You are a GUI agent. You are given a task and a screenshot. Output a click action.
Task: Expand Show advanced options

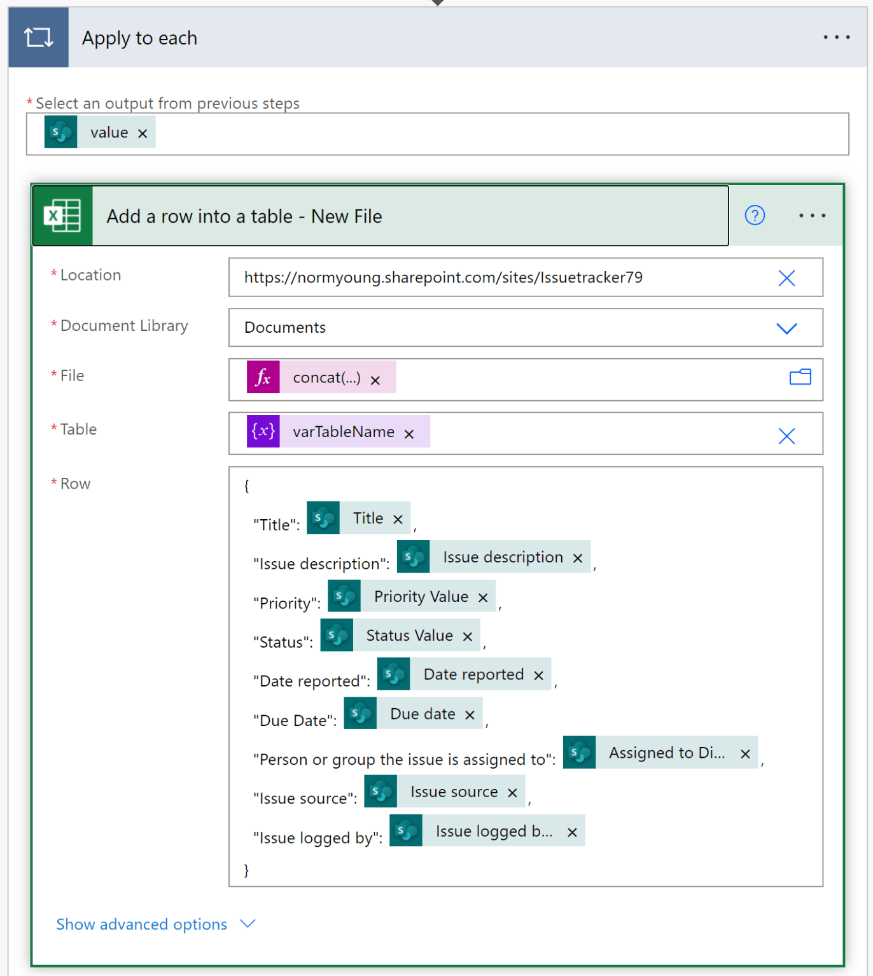tap(141, 924)
